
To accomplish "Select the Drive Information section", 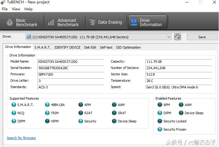I will tap(147, 22).
